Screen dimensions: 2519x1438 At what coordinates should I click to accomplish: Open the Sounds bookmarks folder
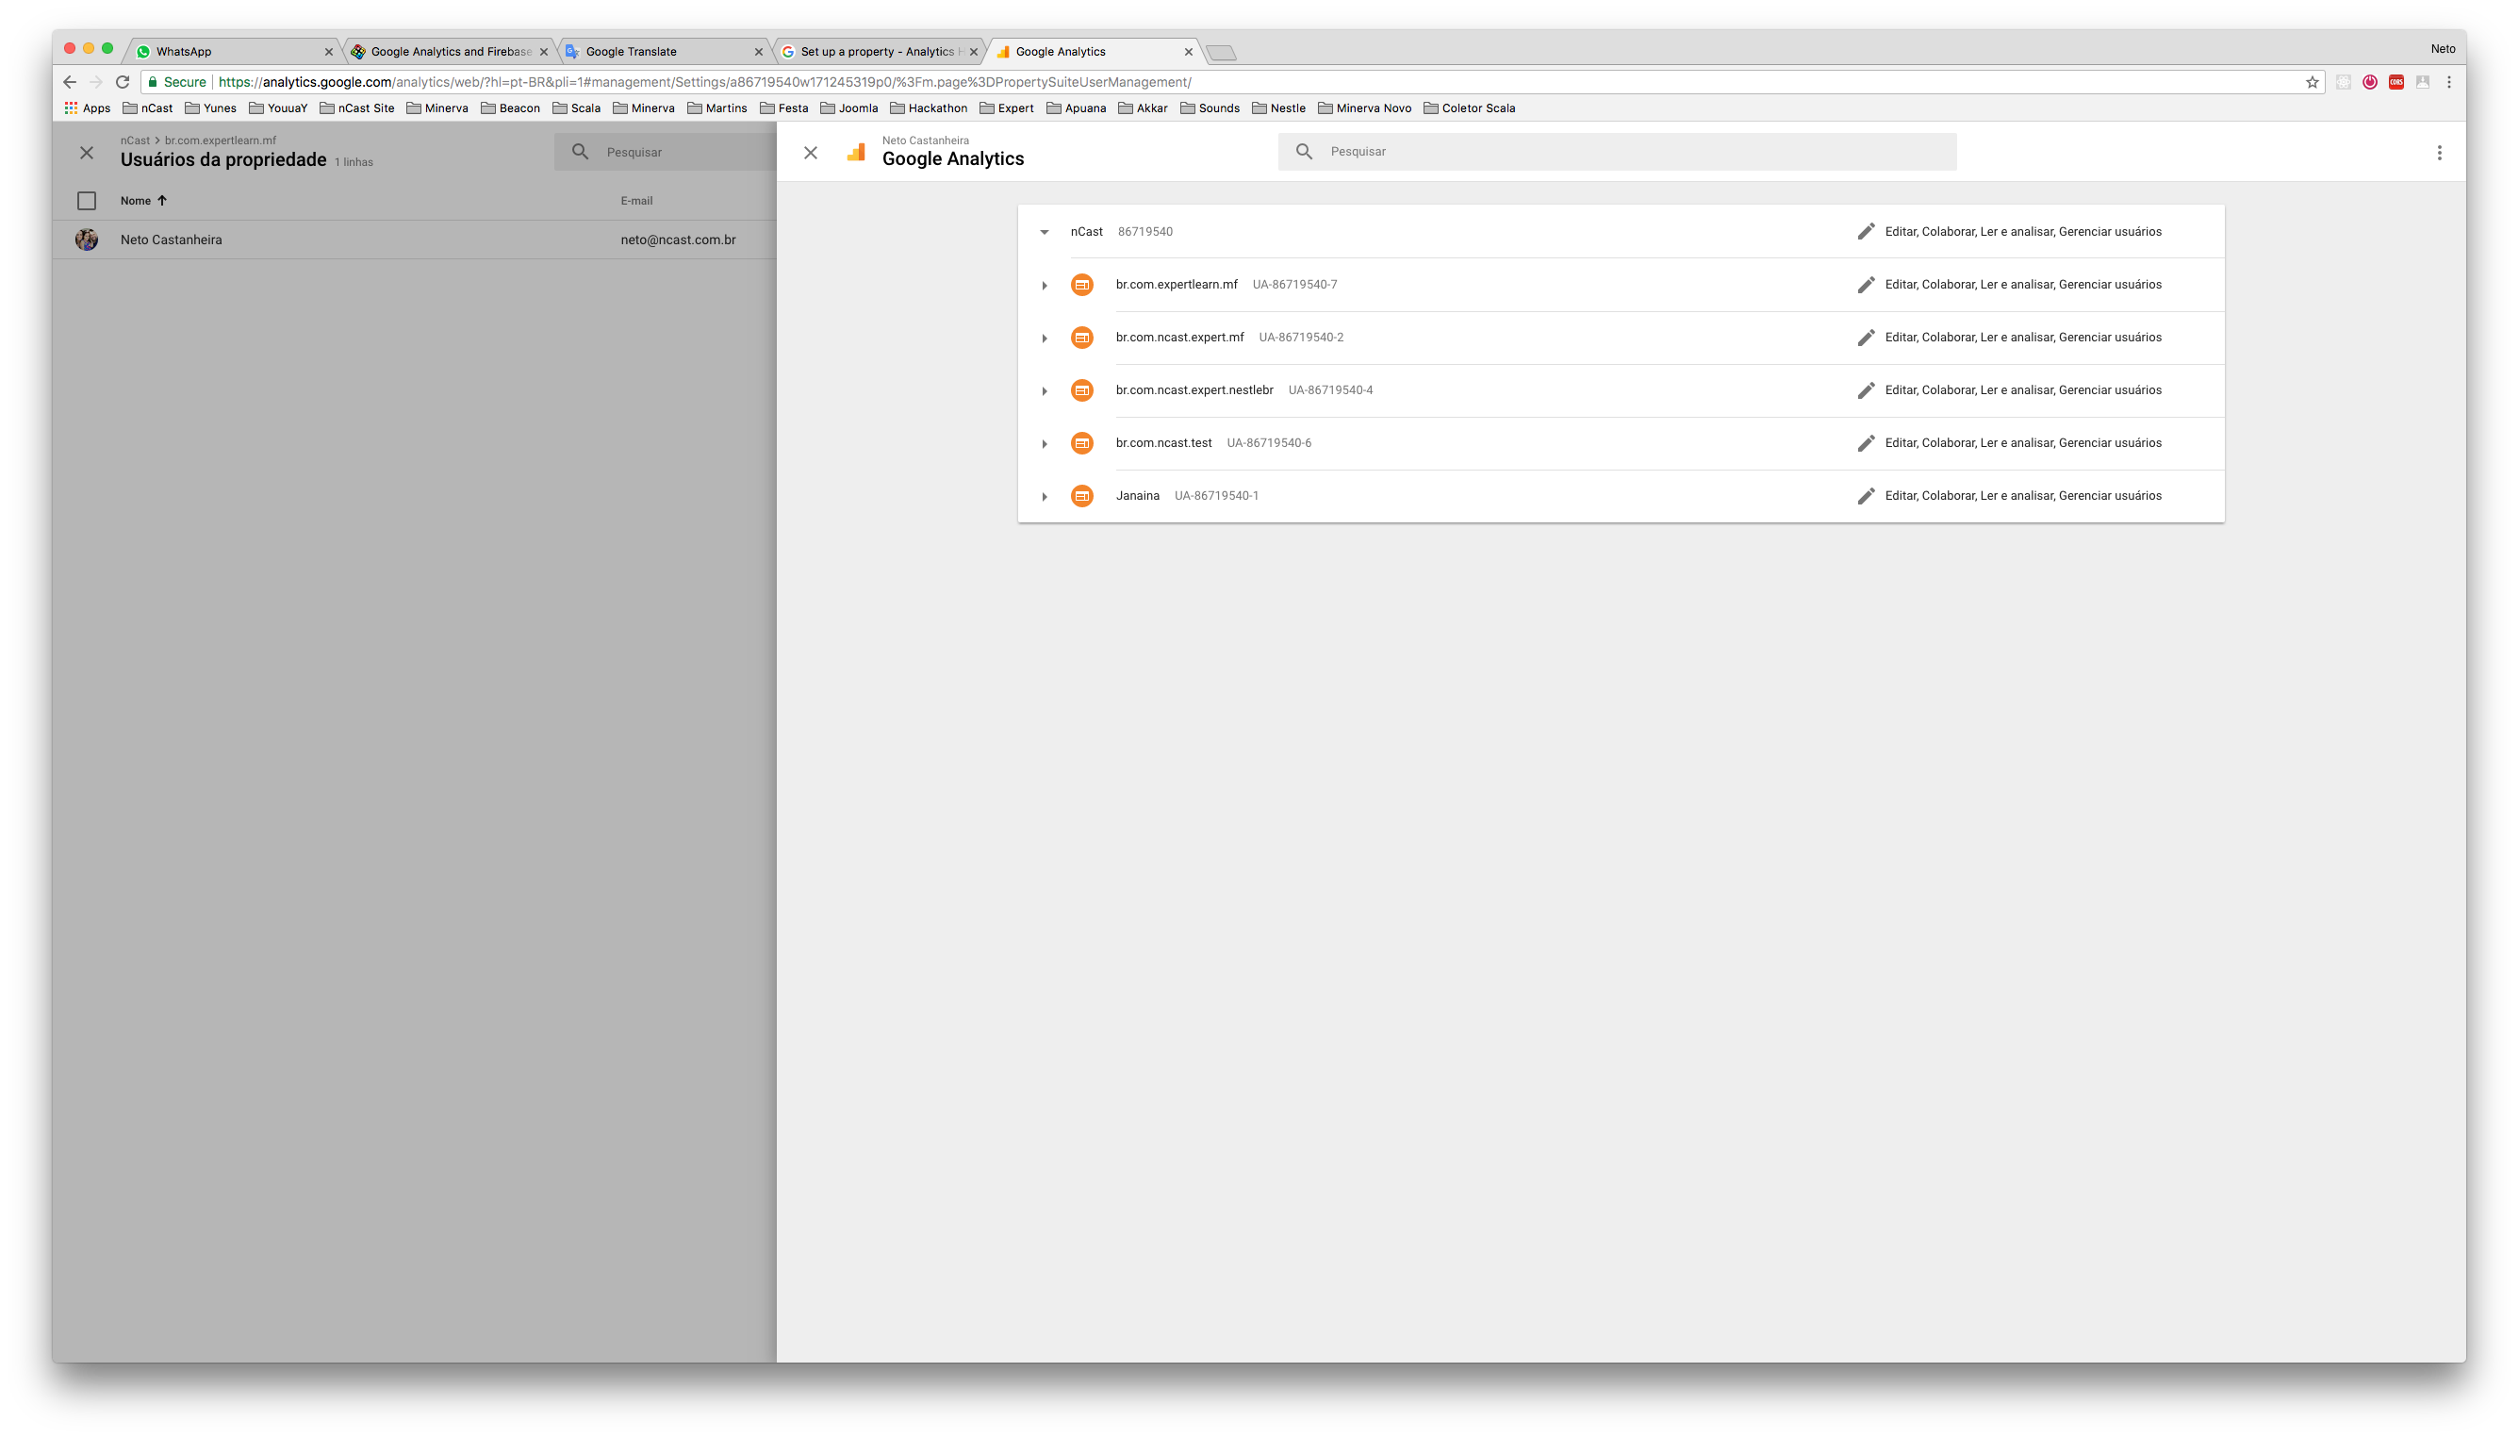1209,107
